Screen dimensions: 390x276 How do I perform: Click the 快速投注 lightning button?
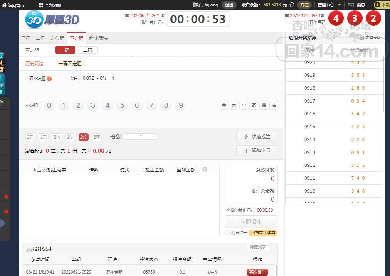(256, 137)
